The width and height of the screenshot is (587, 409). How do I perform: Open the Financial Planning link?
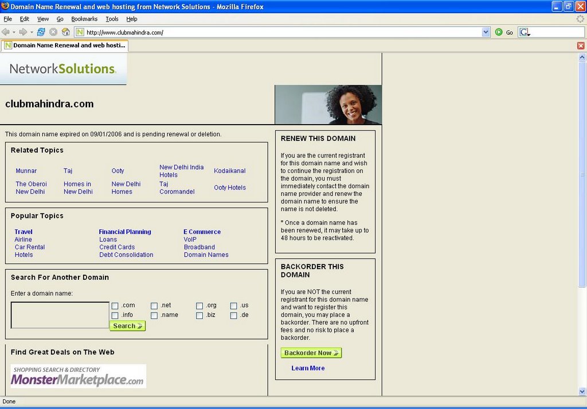tap(125, 232)
